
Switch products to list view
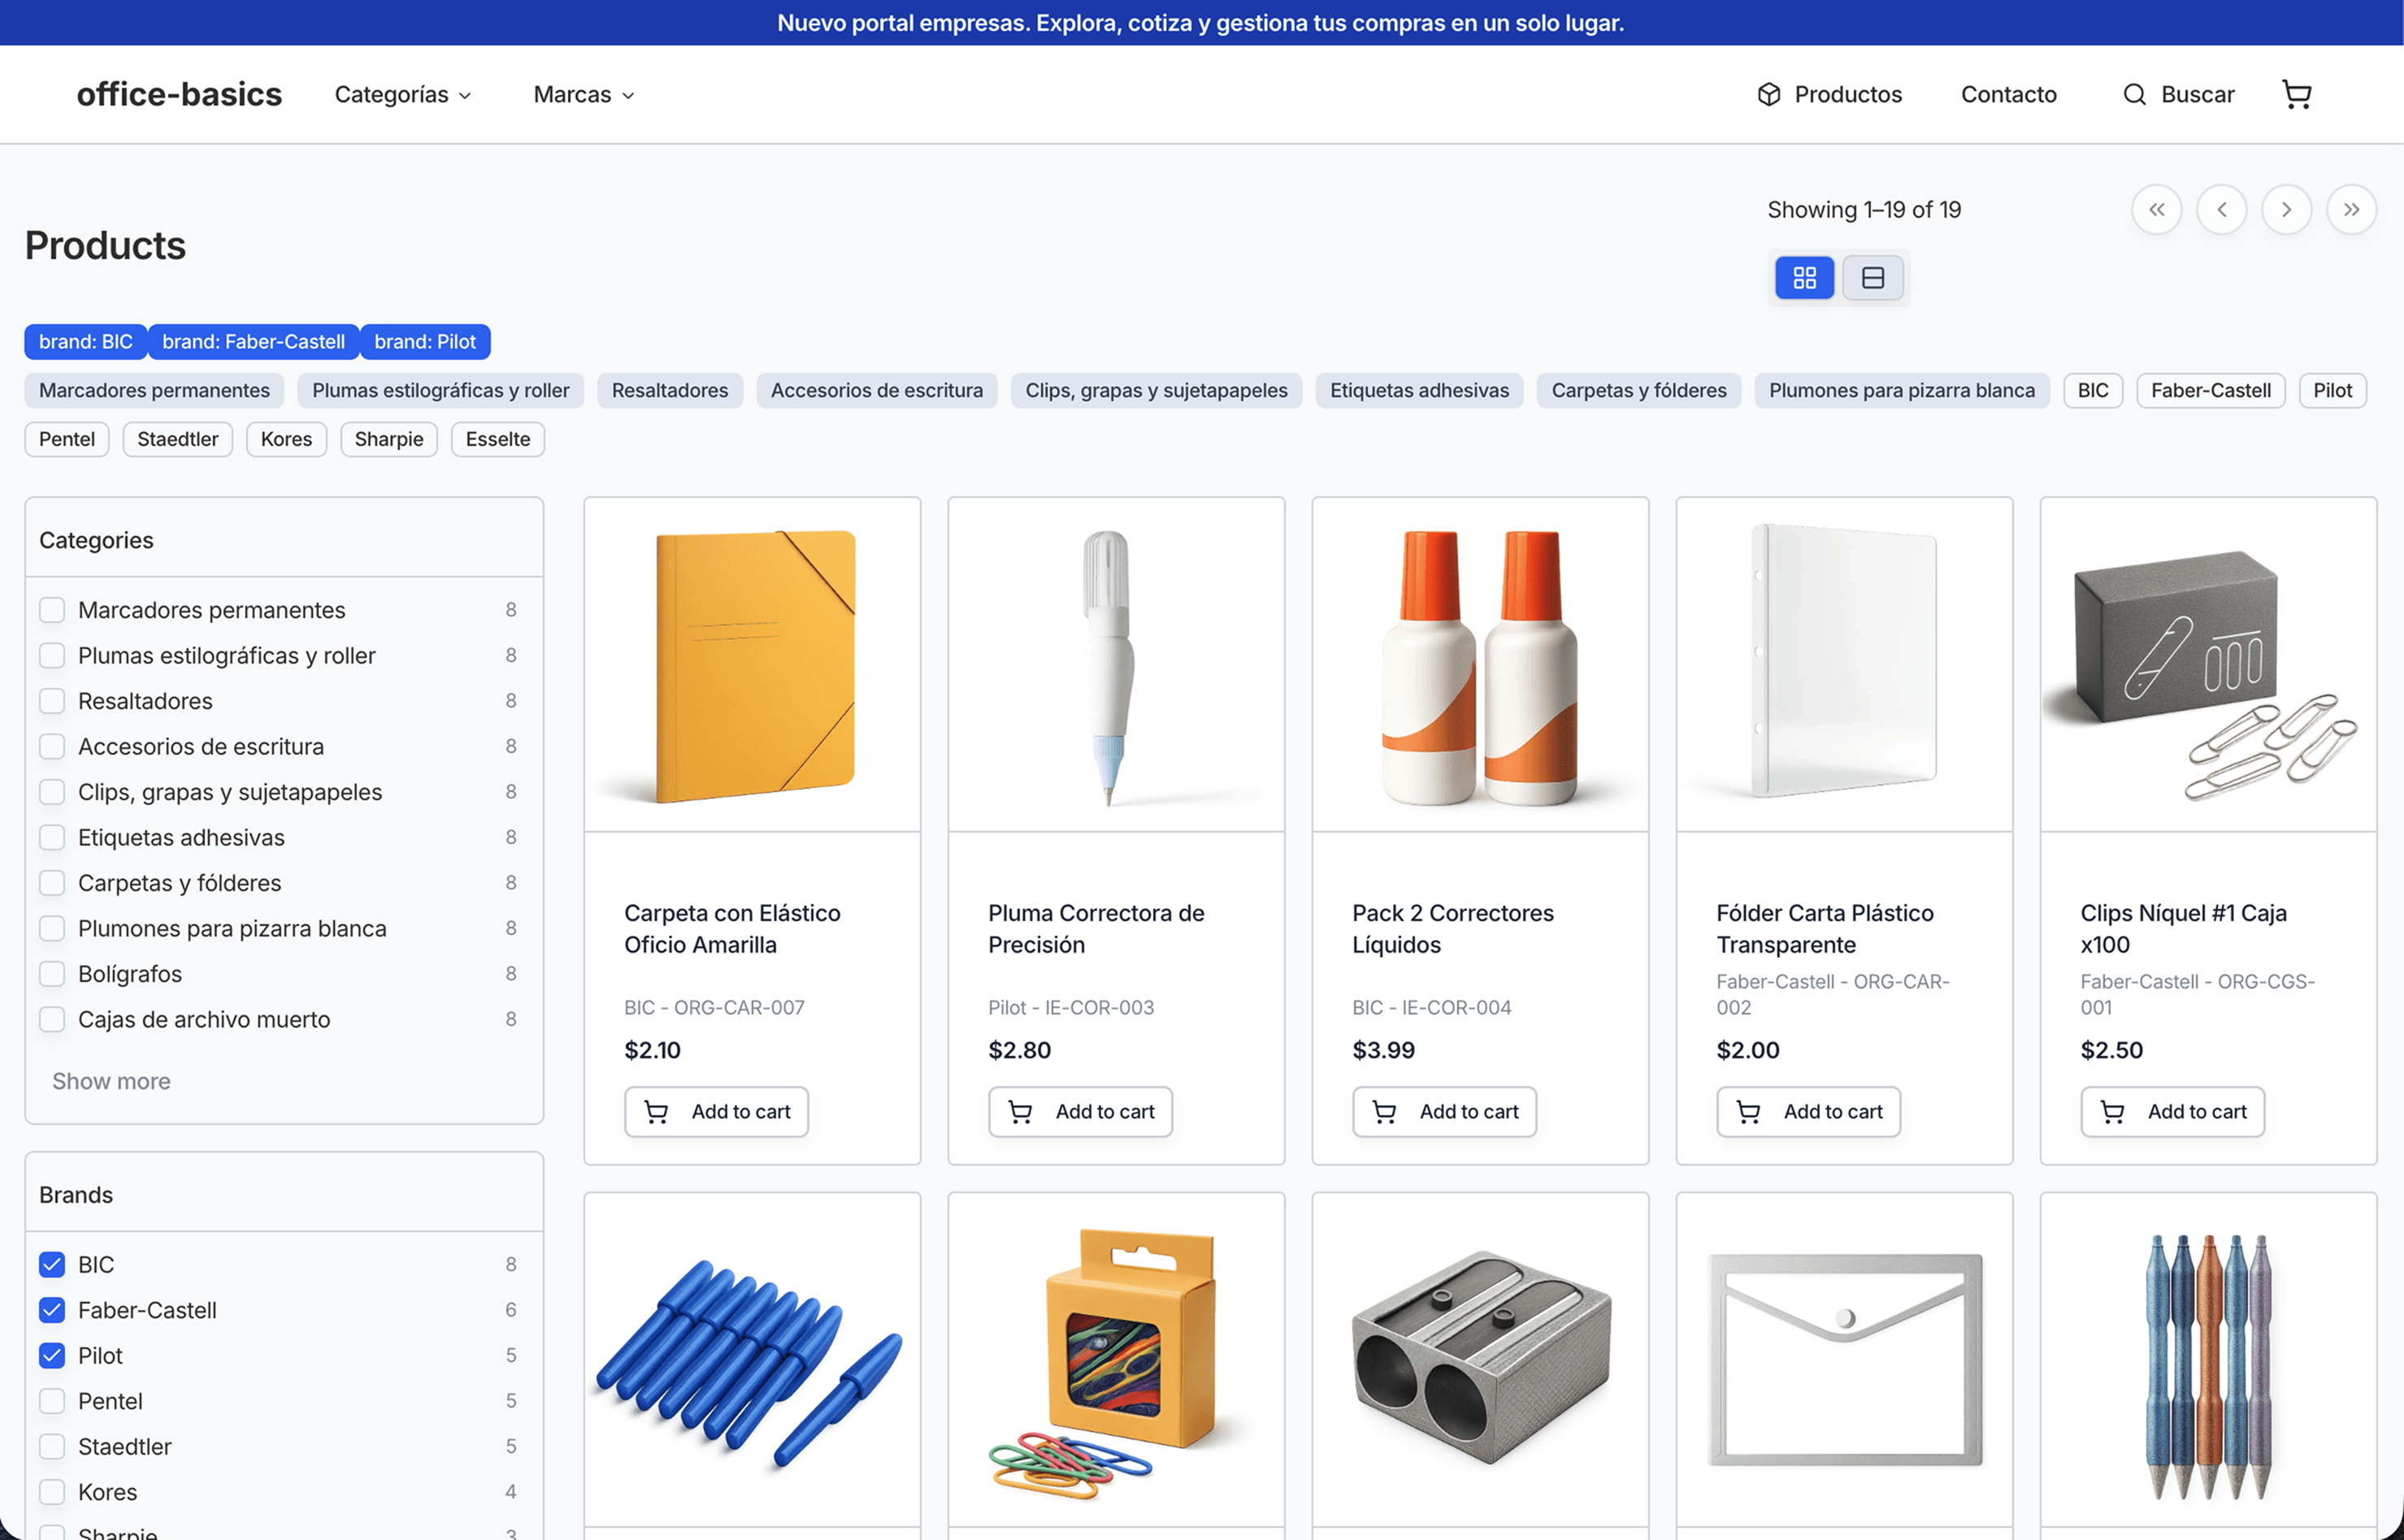click(1872, 277)
